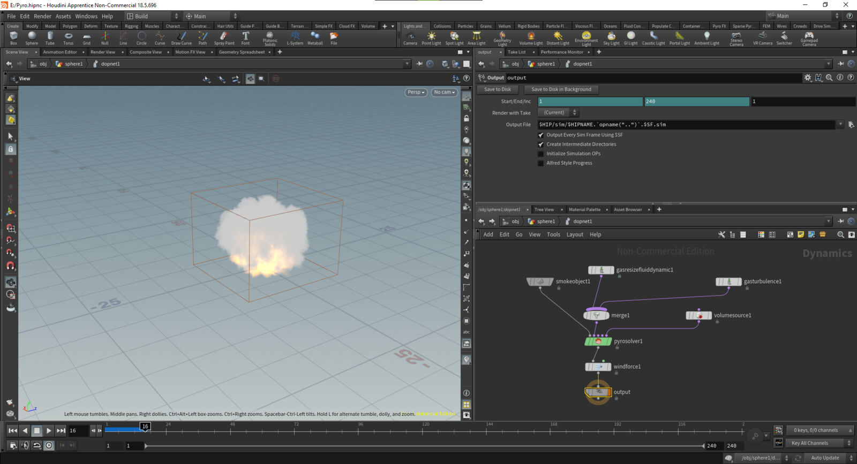Add a Point Light from the shelf

431,38
